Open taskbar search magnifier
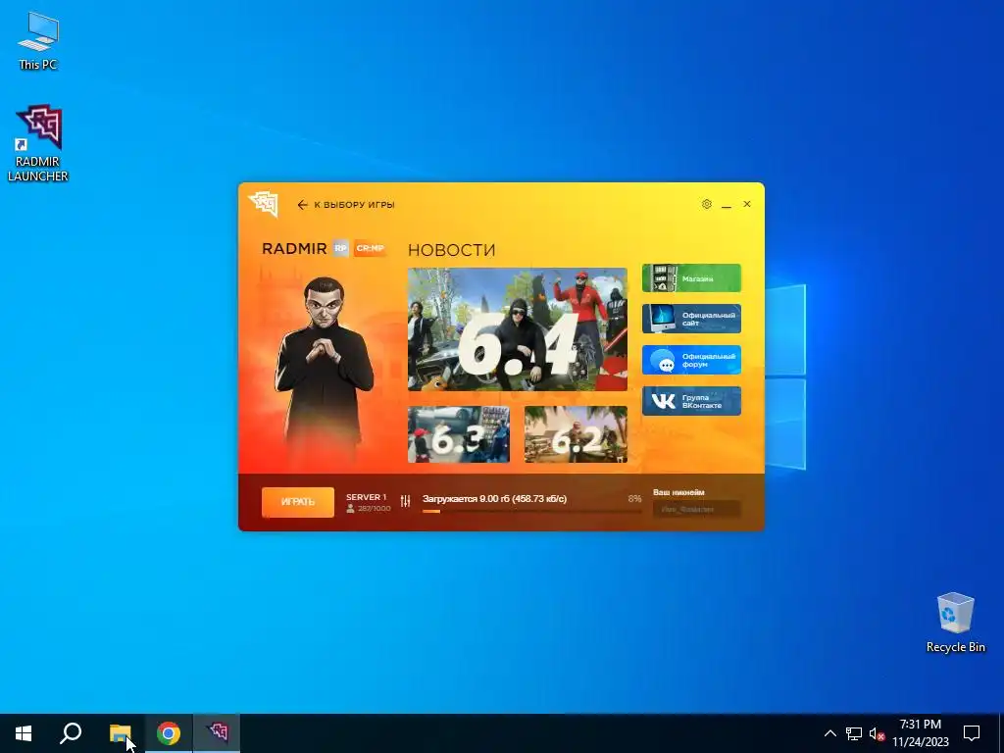Image resolution: width=1004 pixels, height=753 pixels. click(71, 733)
